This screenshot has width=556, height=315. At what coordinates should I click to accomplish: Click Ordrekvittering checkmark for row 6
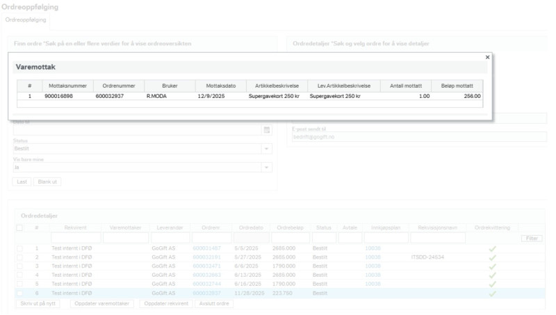click(492, 293)
